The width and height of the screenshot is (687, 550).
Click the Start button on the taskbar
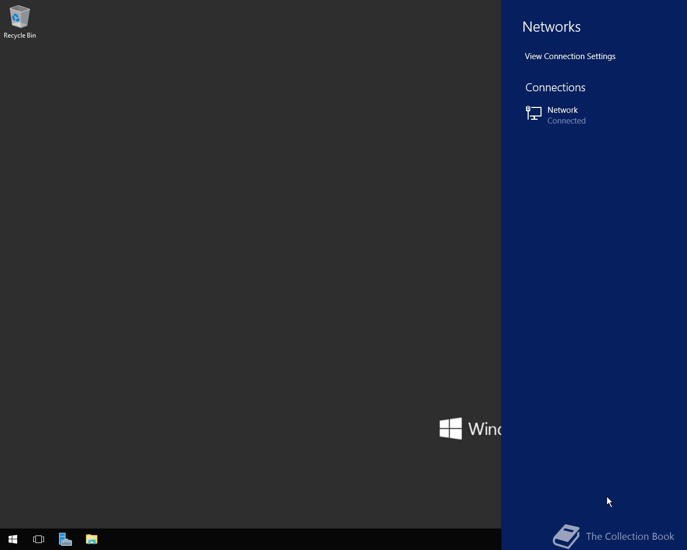[x=13, y=539]
